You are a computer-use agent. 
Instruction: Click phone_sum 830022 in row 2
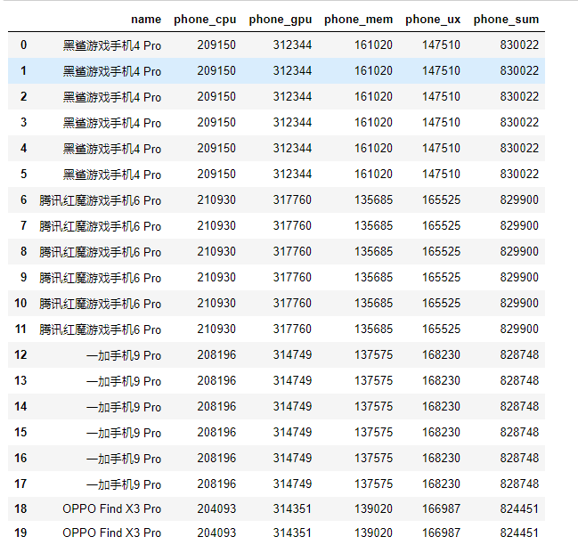(x=519, y=96)
